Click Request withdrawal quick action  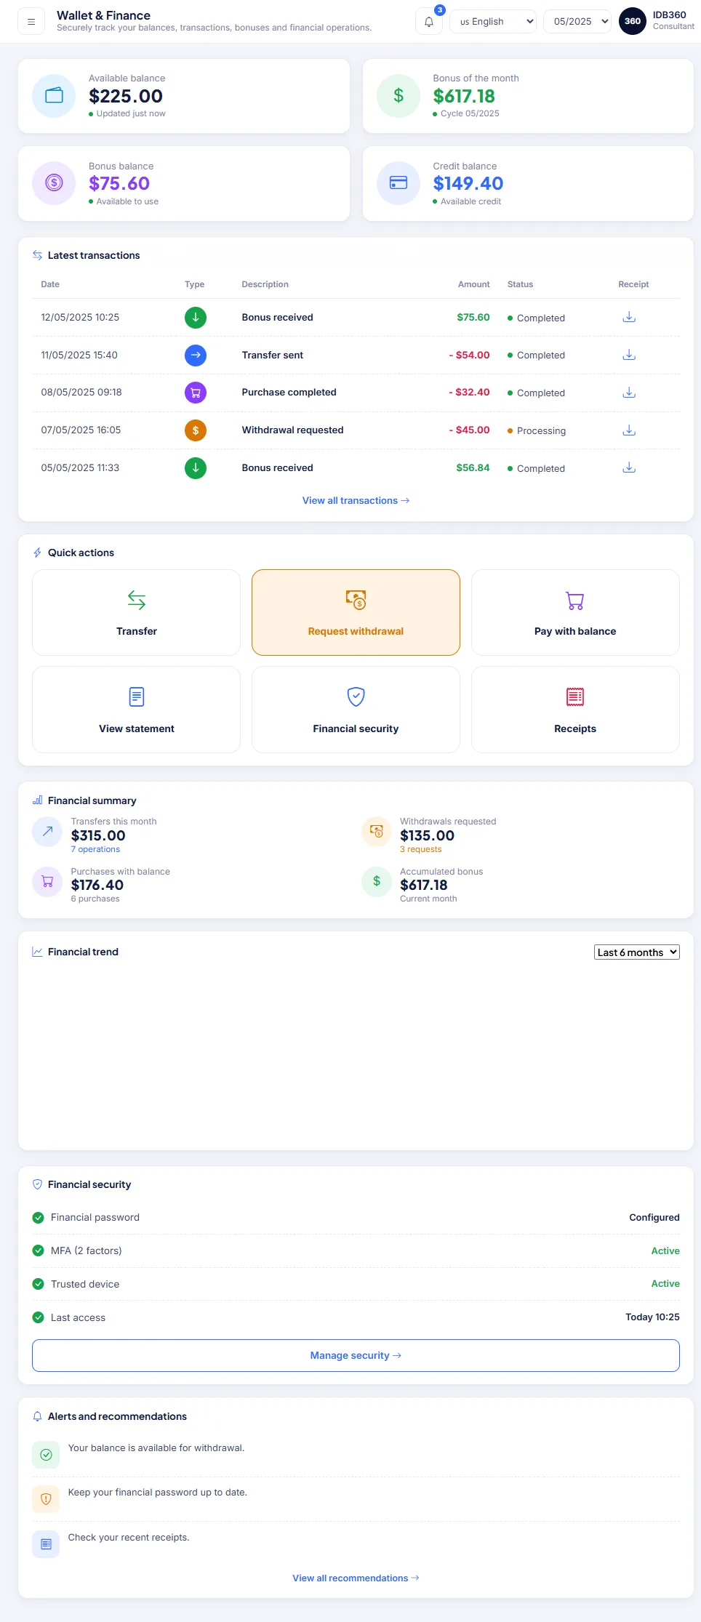point(356,613)
